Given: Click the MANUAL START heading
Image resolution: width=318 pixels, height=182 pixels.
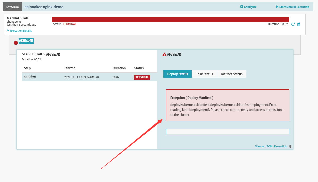Looking at the screenshot, I should [x=18, y=18].
